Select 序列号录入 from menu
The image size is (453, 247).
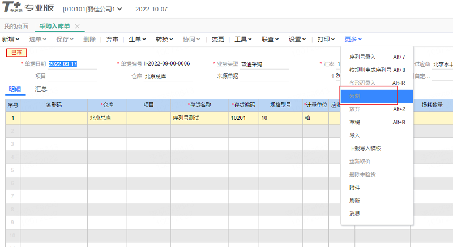tap(362, 57)
